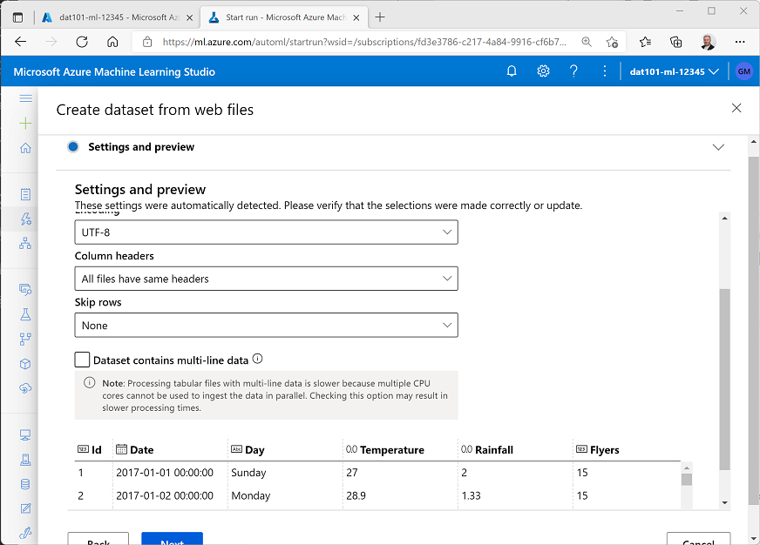
Task: Open a new browser tab
Action: (380, 17)
